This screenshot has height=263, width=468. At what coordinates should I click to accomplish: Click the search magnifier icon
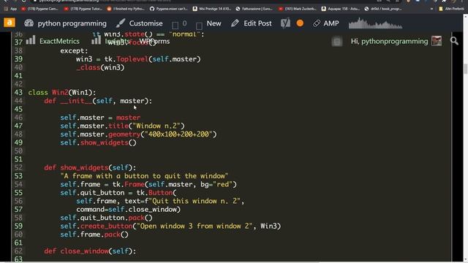pyautogui.click(x=454, y=41)
